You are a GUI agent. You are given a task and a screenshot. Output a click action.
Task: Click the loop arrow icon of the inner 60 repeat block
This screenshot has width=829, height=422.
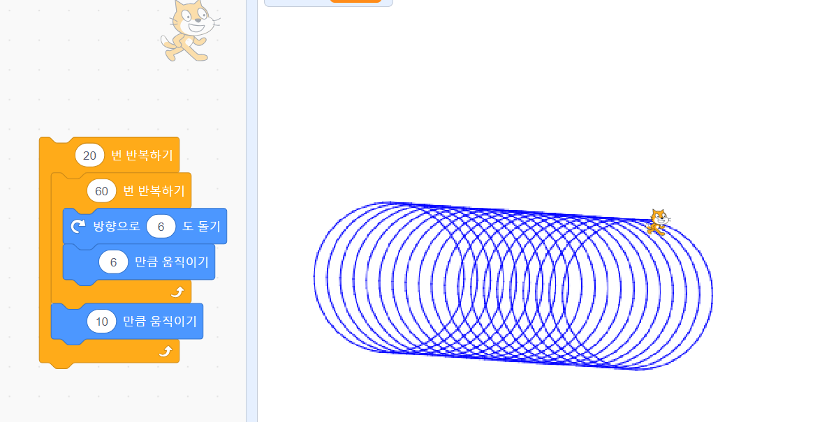point(177,292)
